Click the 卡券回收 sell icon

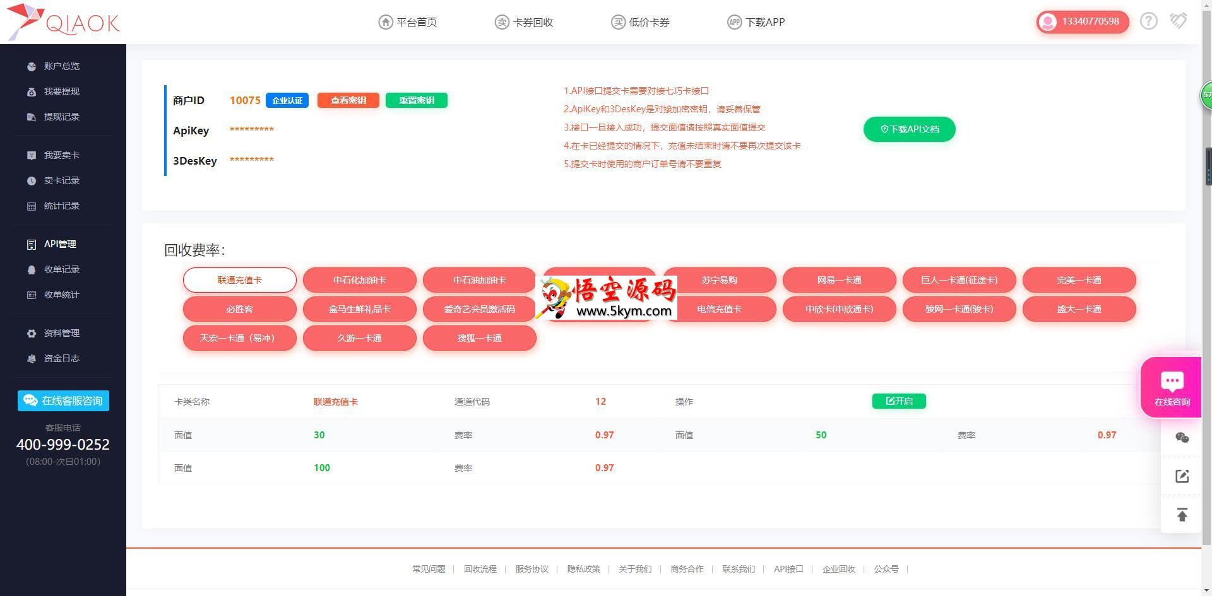tap(501, 22)
